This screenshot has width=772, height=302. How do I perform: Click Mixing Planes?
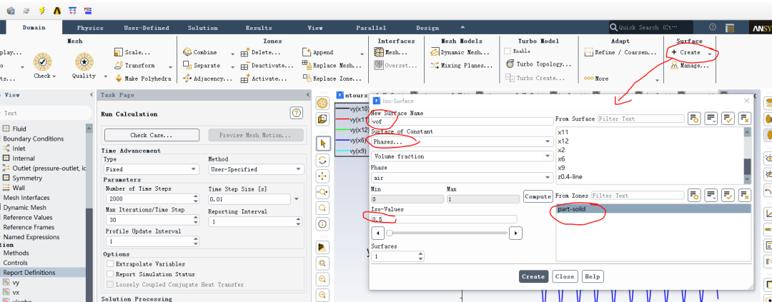461,66
